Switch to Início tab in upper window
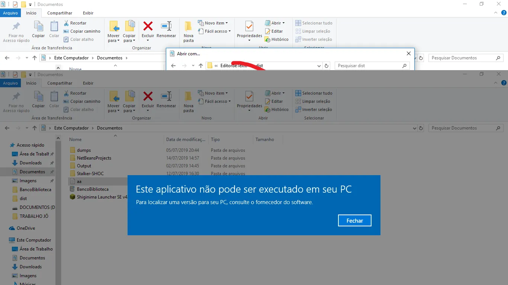The height and width of the screenshot is (285, 508). click(x=31, y=13)
